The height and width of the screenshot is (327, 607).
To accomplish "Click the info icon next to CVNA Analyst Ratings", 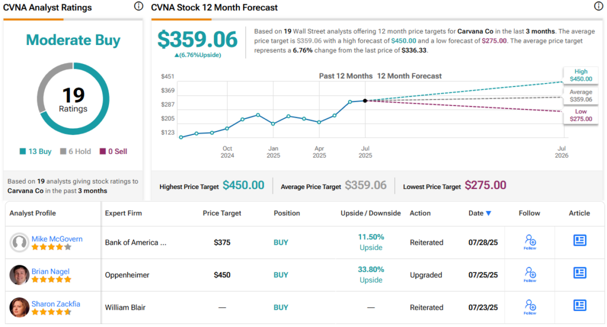I will (139, 6).
